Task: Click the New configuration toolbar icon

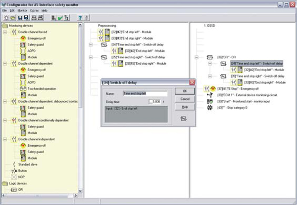Action: (x=5, y=18)
